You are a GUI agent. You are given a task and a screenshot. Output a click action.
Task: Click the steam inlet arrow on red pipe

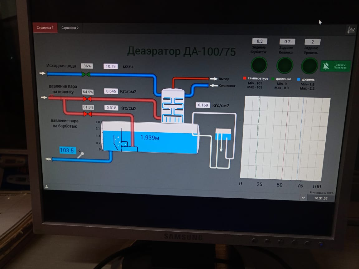pyautogui.click(x=44, y=97)
